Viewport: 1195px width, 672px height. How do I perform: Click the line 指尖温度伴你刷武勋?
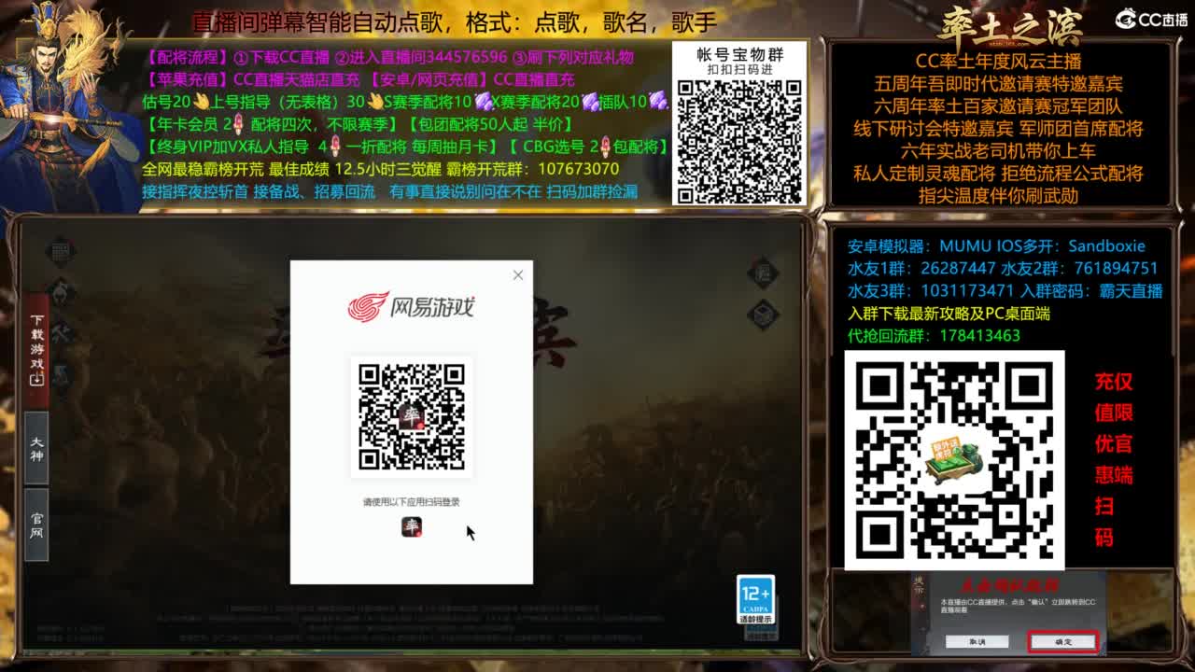pyautogui.click(x=998, y=196)
